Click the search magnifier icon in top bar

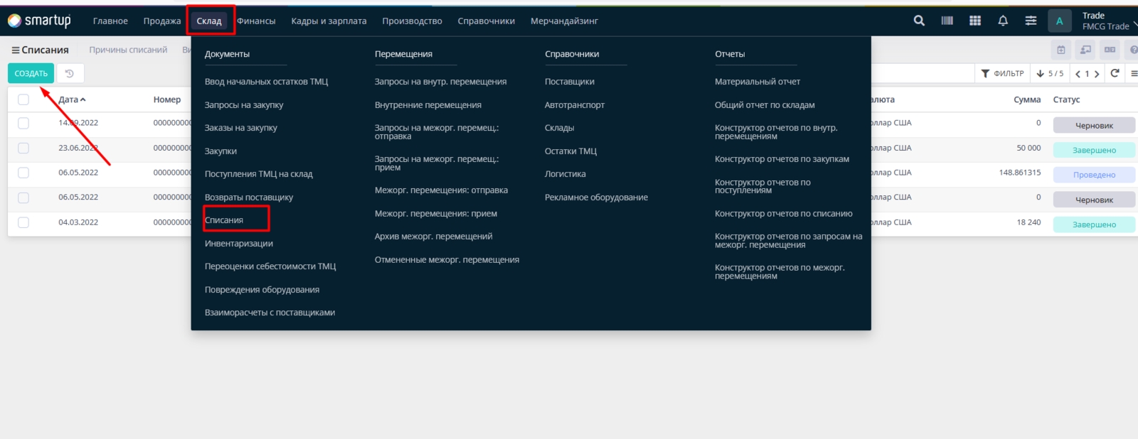tap(919, 21)
